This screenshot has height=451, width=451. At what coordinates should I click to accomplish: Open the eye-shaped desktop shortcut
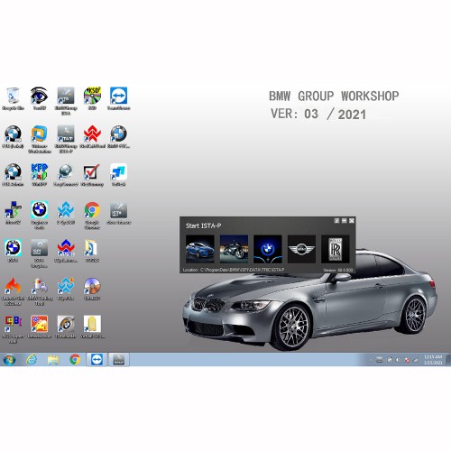pyautogui.click(x=39, y=98)
